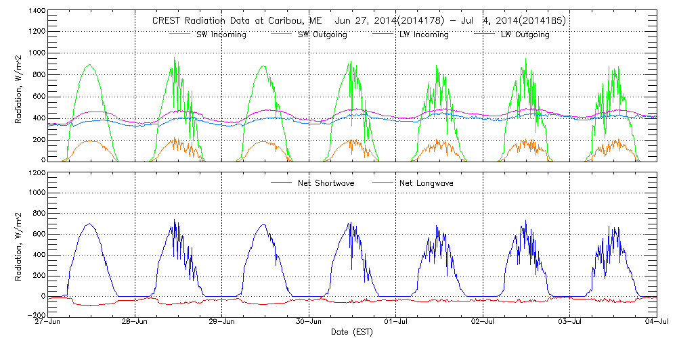Screen dimensions: 677x338
Task: Click the 02-Jul x-axis date label
Action: click(x=483, y=322)
